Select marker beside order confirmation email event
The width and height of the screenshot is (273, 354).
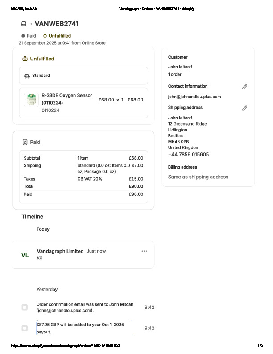(x=25, y=307)
